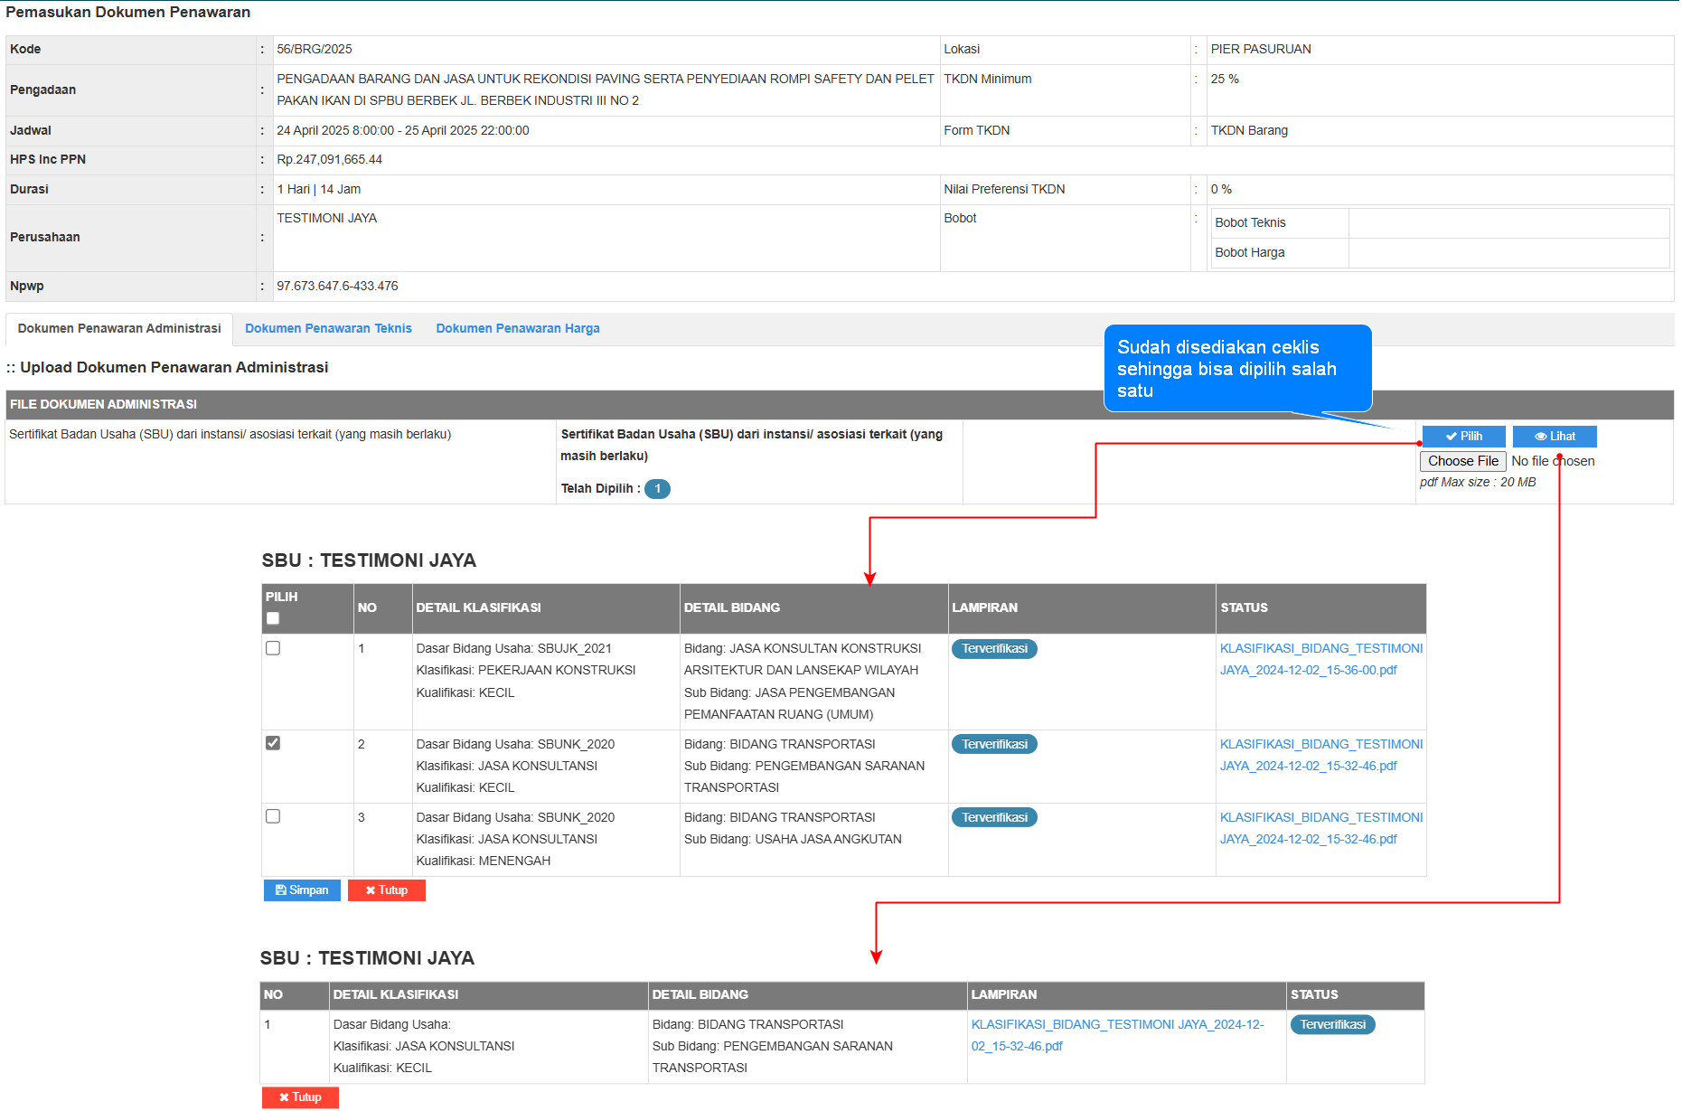Uncheck the row 2 PENGEMBANGAN SARANAN checkbox
The height and width of the screenshot is (1111, 1682).
pyautogui.click(x=273, y=743)
